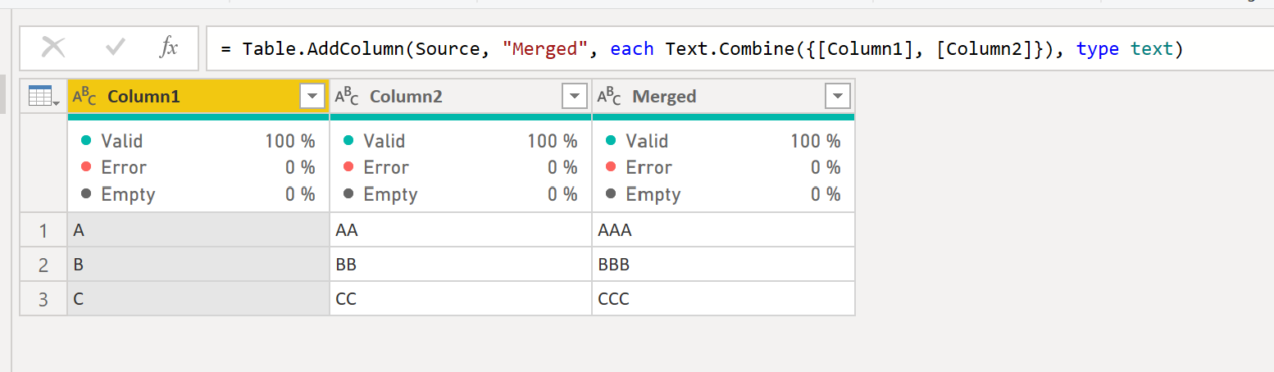Viewport: 1274px width, 372px height.
Task: Select row number 2
Action: [43, 265]
